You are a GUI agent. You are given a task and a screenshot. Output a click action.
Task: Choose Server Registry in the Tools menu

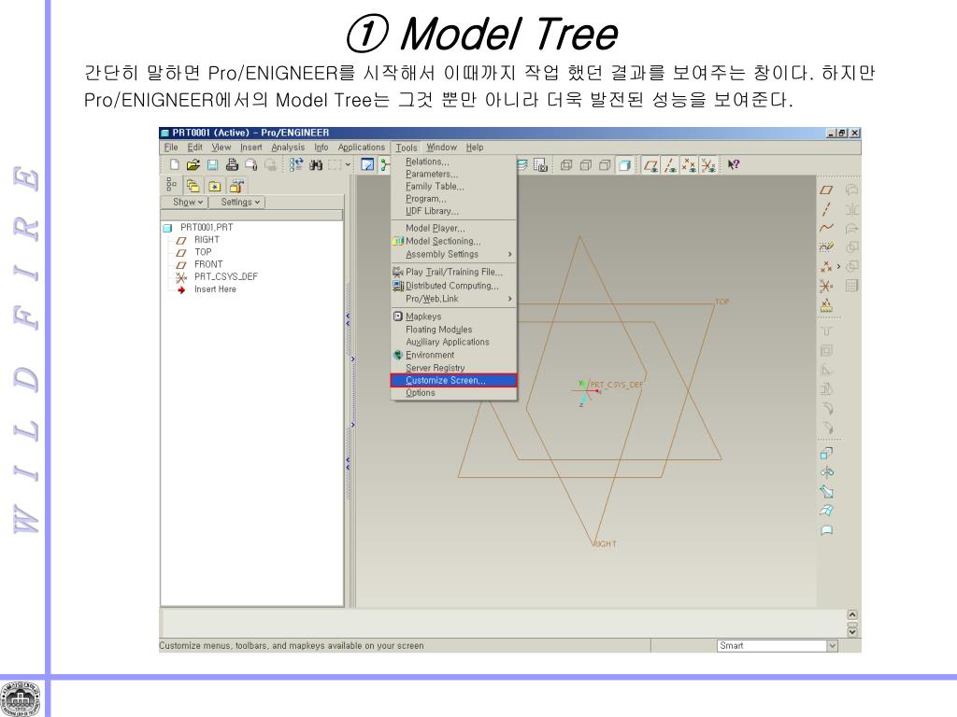coord(453,368)
